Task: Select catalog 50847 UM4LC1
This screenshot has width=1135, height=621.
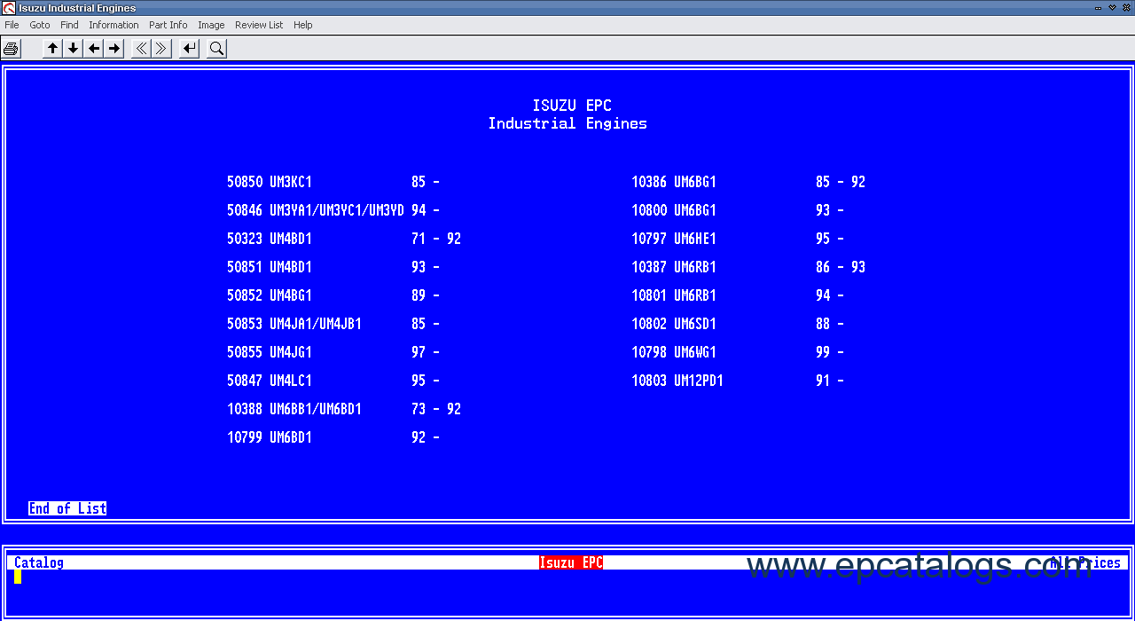Action: pos(333,381)
